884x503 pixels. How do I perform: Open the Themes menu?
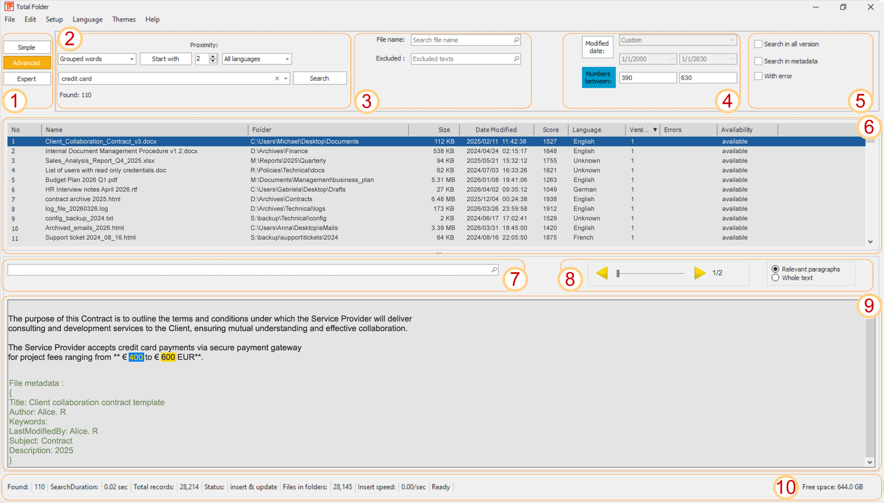coord(124,19)
